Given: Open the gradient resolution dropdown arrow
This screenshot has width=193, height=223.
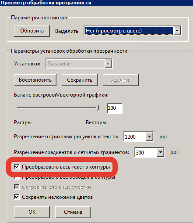Looking at the screenshot, I should coord(161,152).
